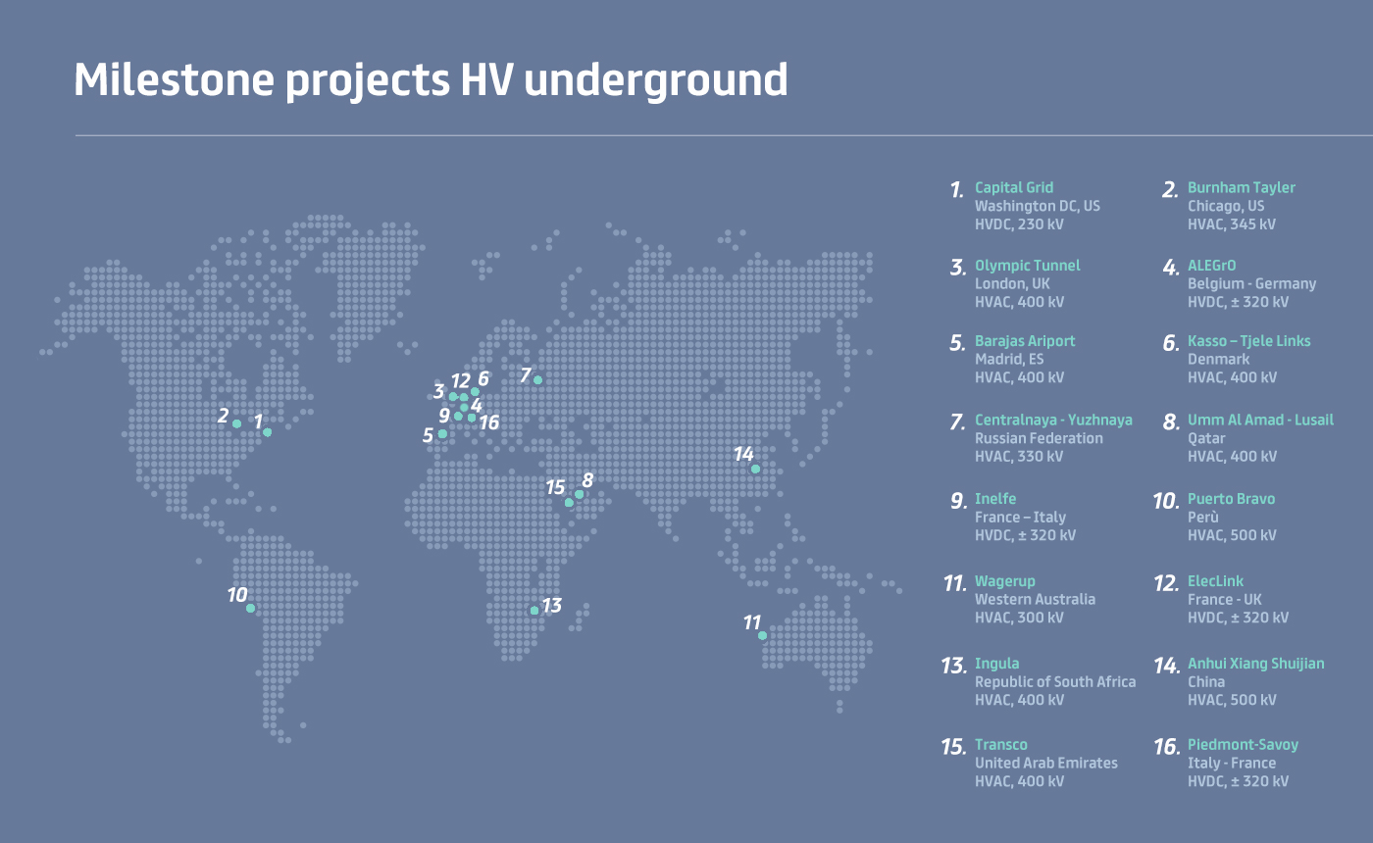Select the Transco legend entry
Image resolution: width=1373 pixels, height=843 pixels.
click(x=1001, y=745)
